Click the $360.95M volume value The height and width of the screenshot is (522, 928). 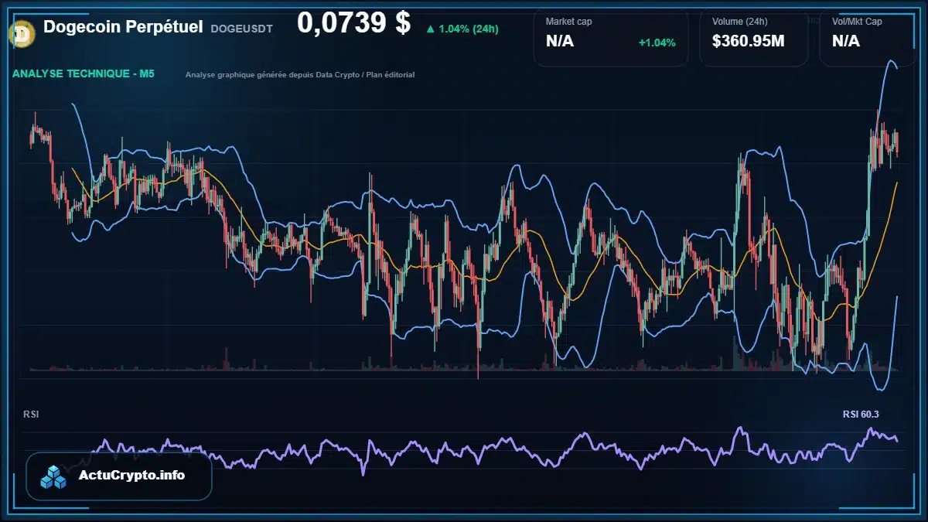(x=748, y=41)
